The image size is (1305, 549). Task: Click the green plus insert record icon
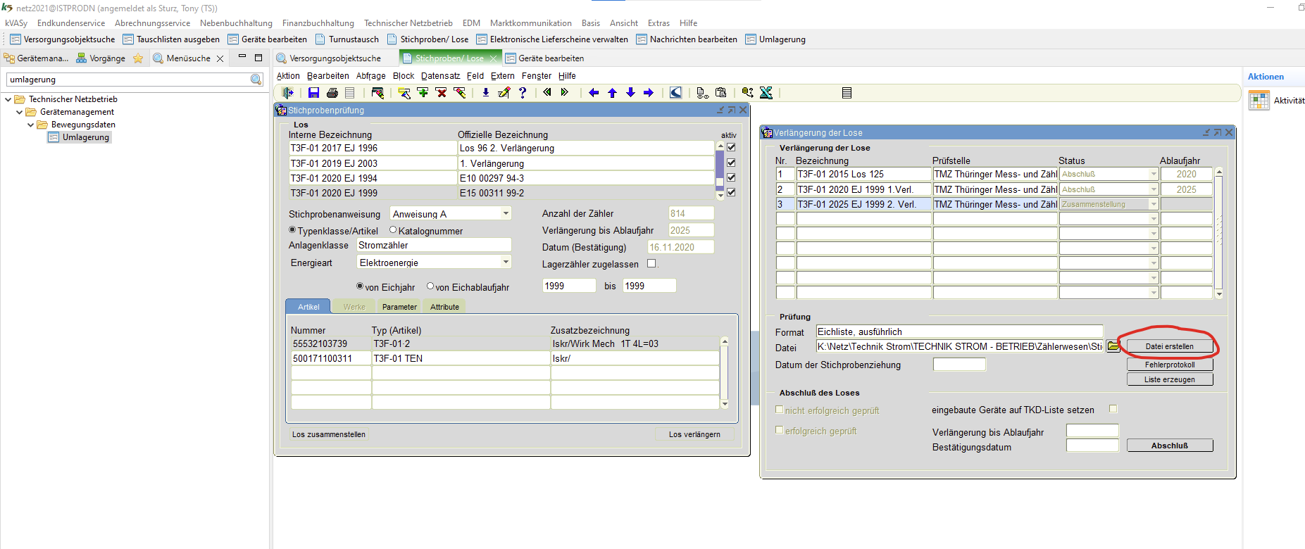click(423, 93)
